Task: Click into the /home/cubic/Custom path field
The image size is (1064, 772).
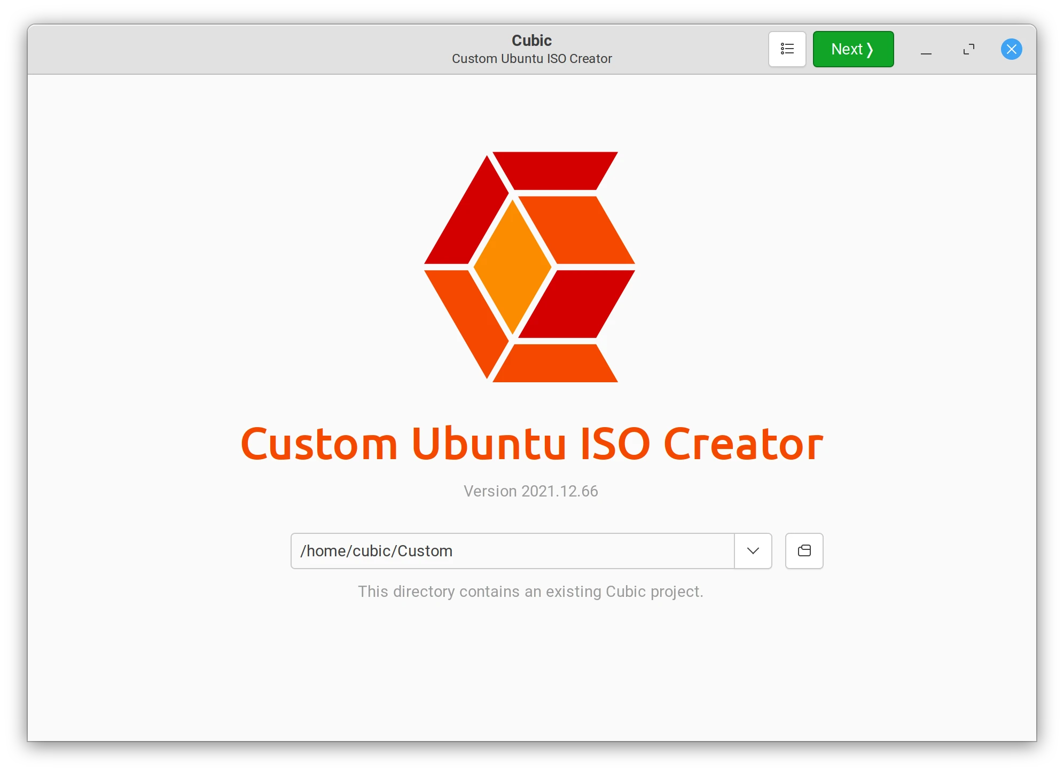Action: click(512, 550)
